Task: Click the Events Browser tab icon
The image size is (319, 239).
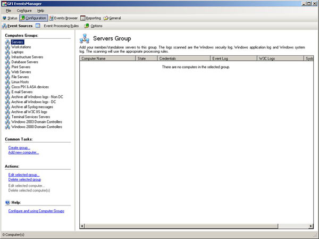Action: 51,18
